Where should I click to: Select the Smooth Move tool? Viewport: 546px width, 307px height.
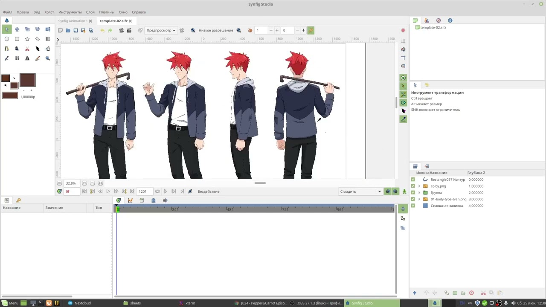pyautogui.click(x=17, y=29)
